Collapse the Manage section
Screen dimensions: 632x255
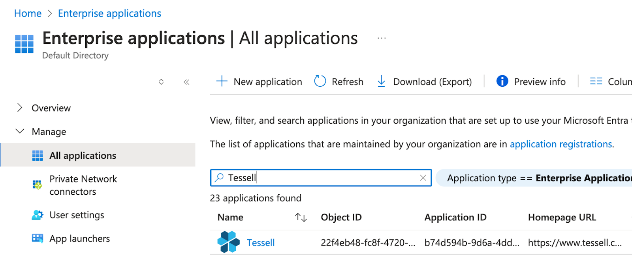coord(20,131)
